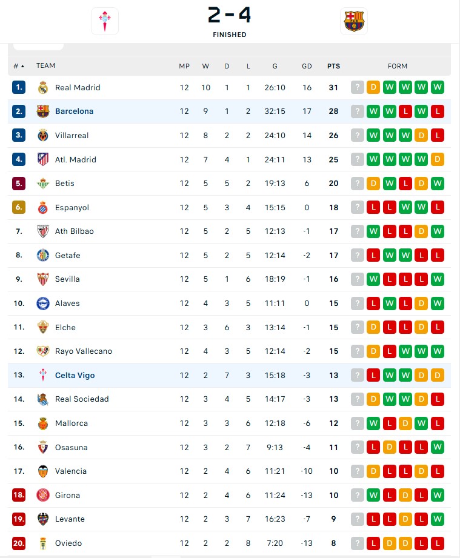Click the Valencia club crest

43,471
